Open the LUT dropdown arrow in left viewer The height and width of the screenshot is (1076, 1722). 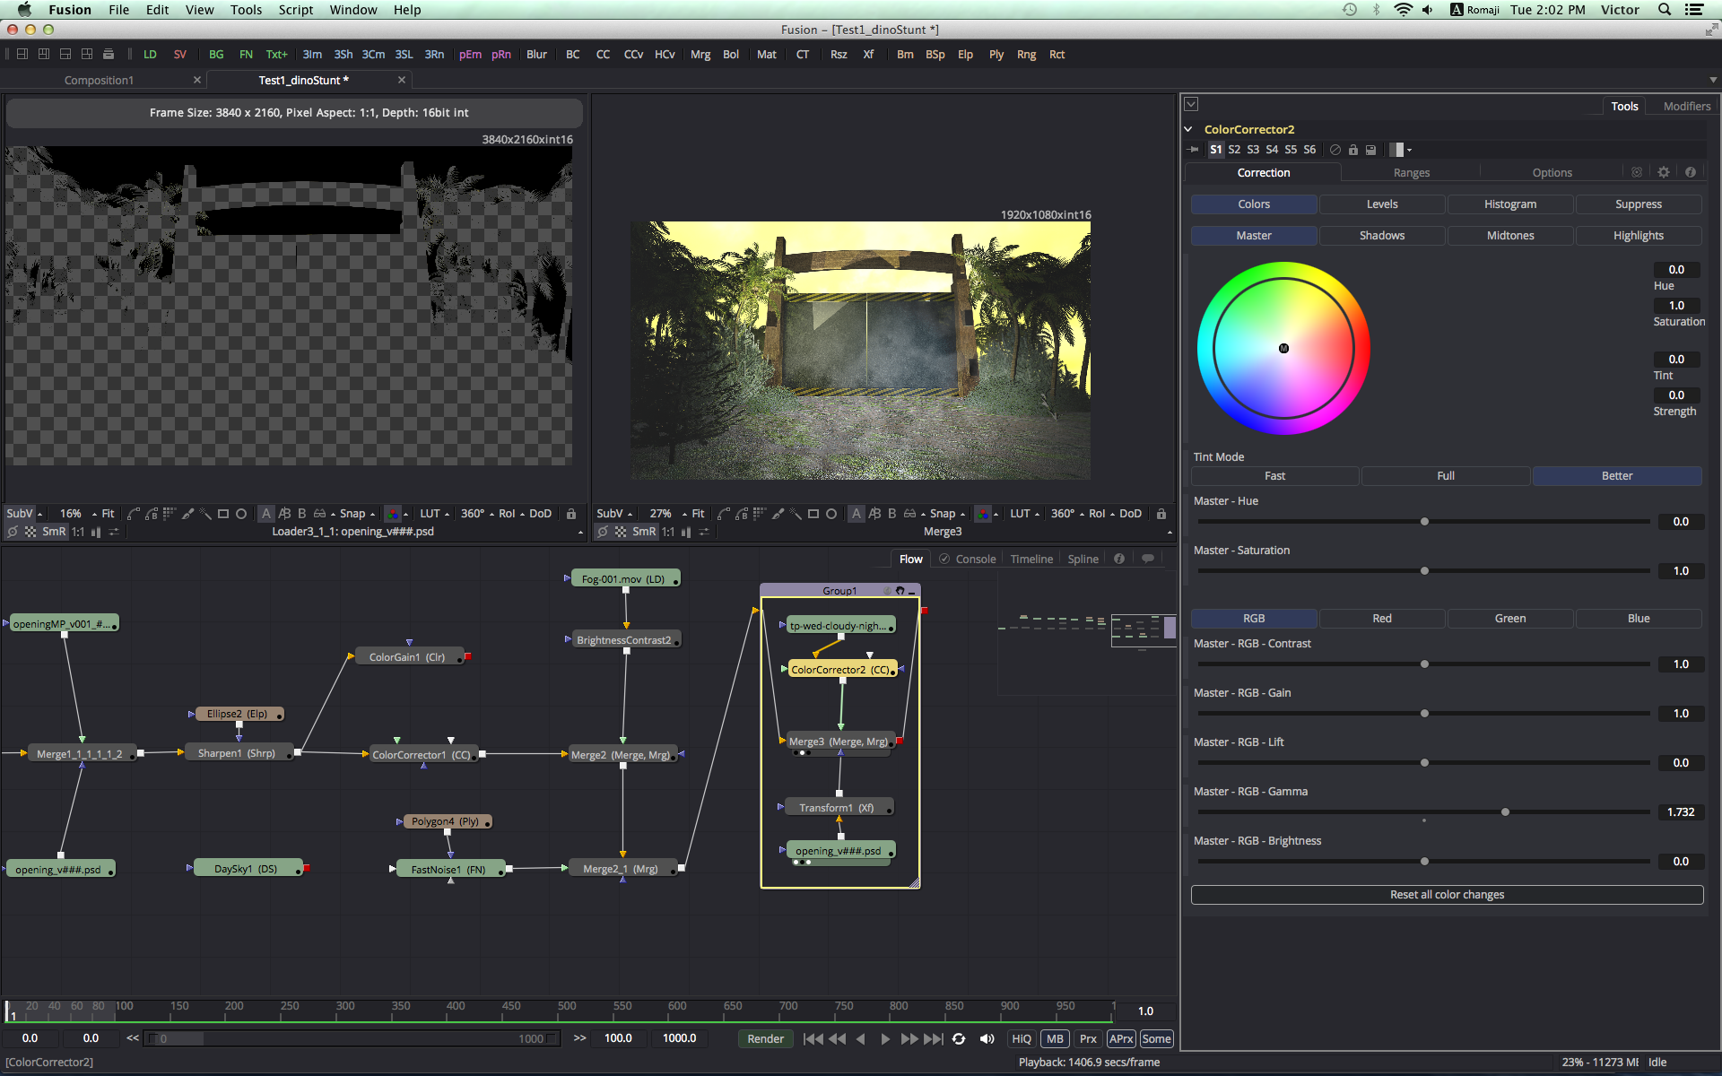coord(448,515)
